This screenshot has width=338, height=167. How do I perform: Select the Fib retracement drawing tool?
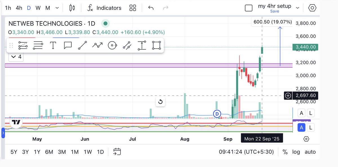23,45
